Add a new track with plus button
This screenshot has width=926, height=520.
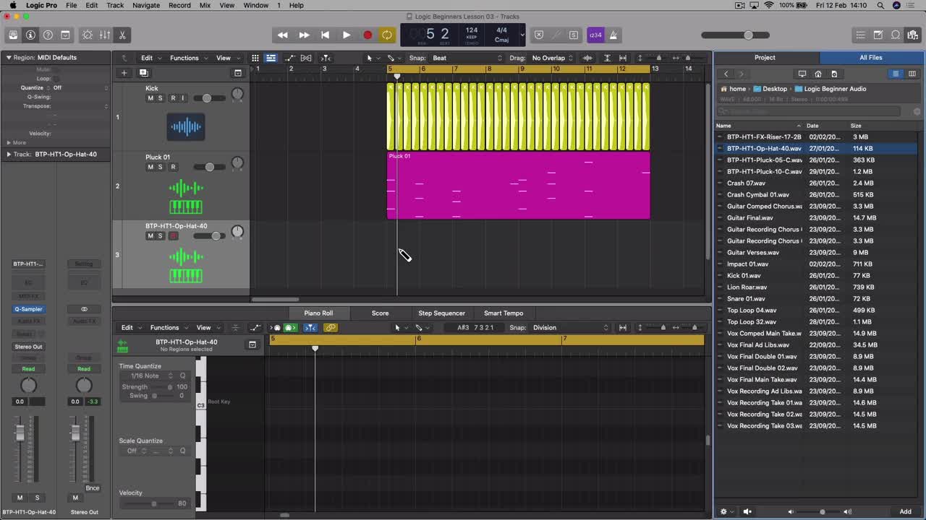(x=124, y=72)
